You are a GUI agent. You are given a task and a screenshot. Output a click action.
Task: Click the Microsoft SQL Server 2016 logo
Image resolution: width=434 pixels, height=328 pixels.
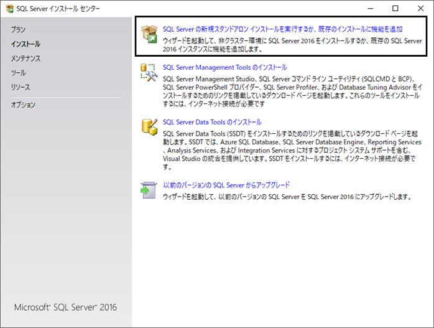click(x=66, y=307)
